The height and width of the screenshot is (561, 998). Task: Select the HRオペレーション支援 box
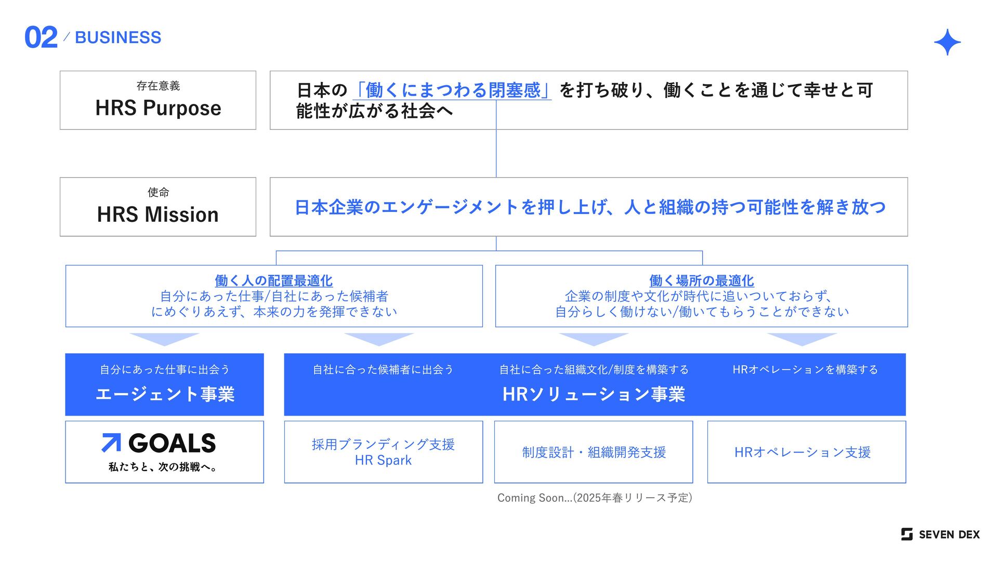pos(806,452)
